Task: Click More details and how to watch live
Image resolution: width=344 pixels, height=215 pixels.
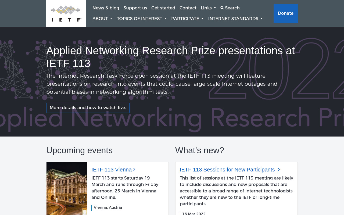Action: point(88,108)
